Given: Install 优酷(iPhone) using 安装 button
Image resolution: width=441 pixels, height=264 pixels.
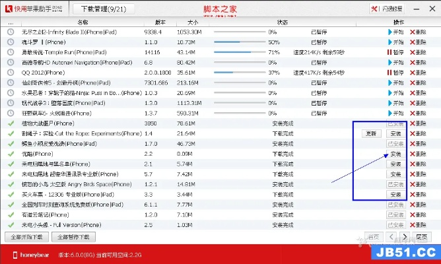Looking at the screenshot, I should pos(395,154).
